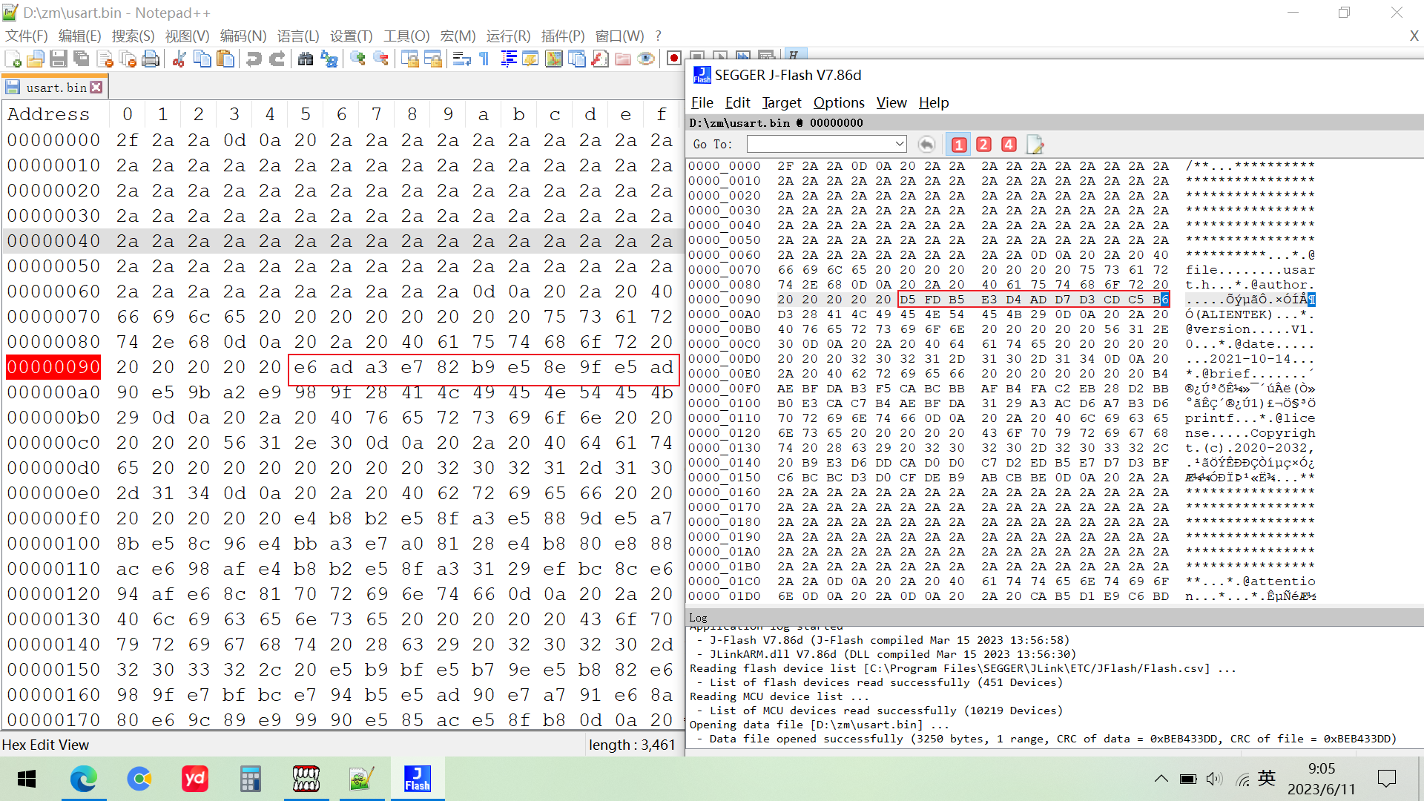The height and width of the screenshot is (801, 1424).
Task: Show the Function List panel
Action: 600,59
